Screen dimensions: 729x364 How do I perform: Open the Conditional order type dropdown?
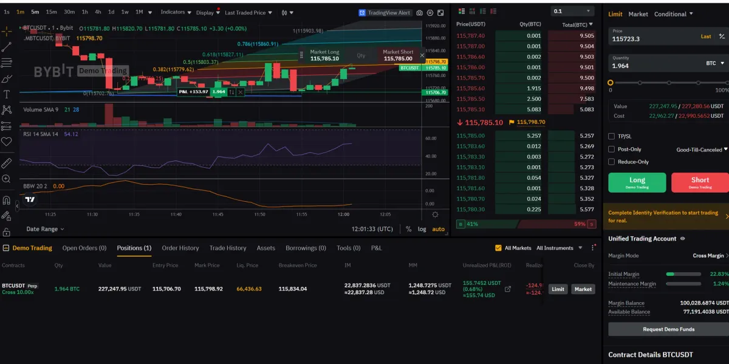coord(673,14)
